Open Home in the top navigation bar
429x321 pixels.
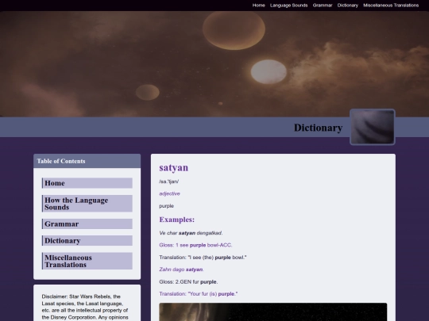pyautogui.click(x=258, y=6)
